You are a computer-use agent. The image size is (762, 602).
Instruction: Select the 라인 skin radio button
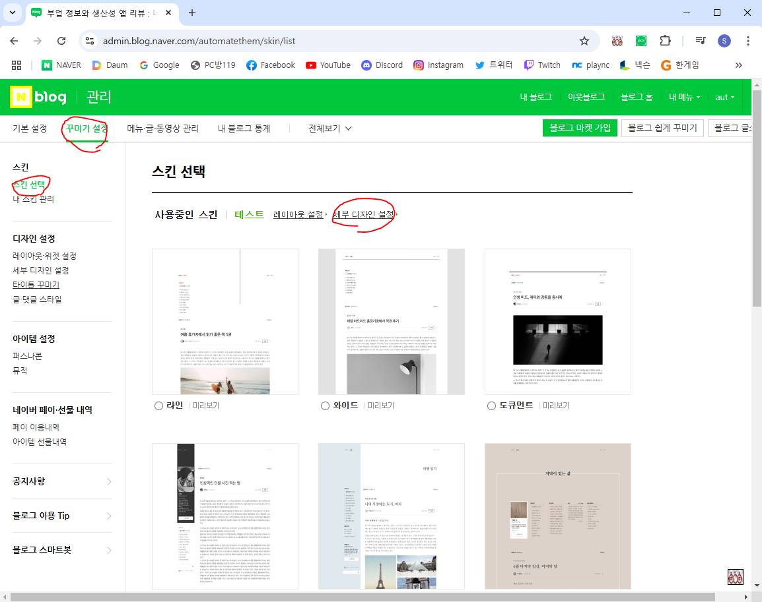point(158,406)
